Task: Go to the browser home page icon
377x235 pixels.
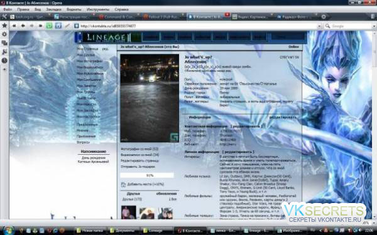Action: [x=58, y=26]
